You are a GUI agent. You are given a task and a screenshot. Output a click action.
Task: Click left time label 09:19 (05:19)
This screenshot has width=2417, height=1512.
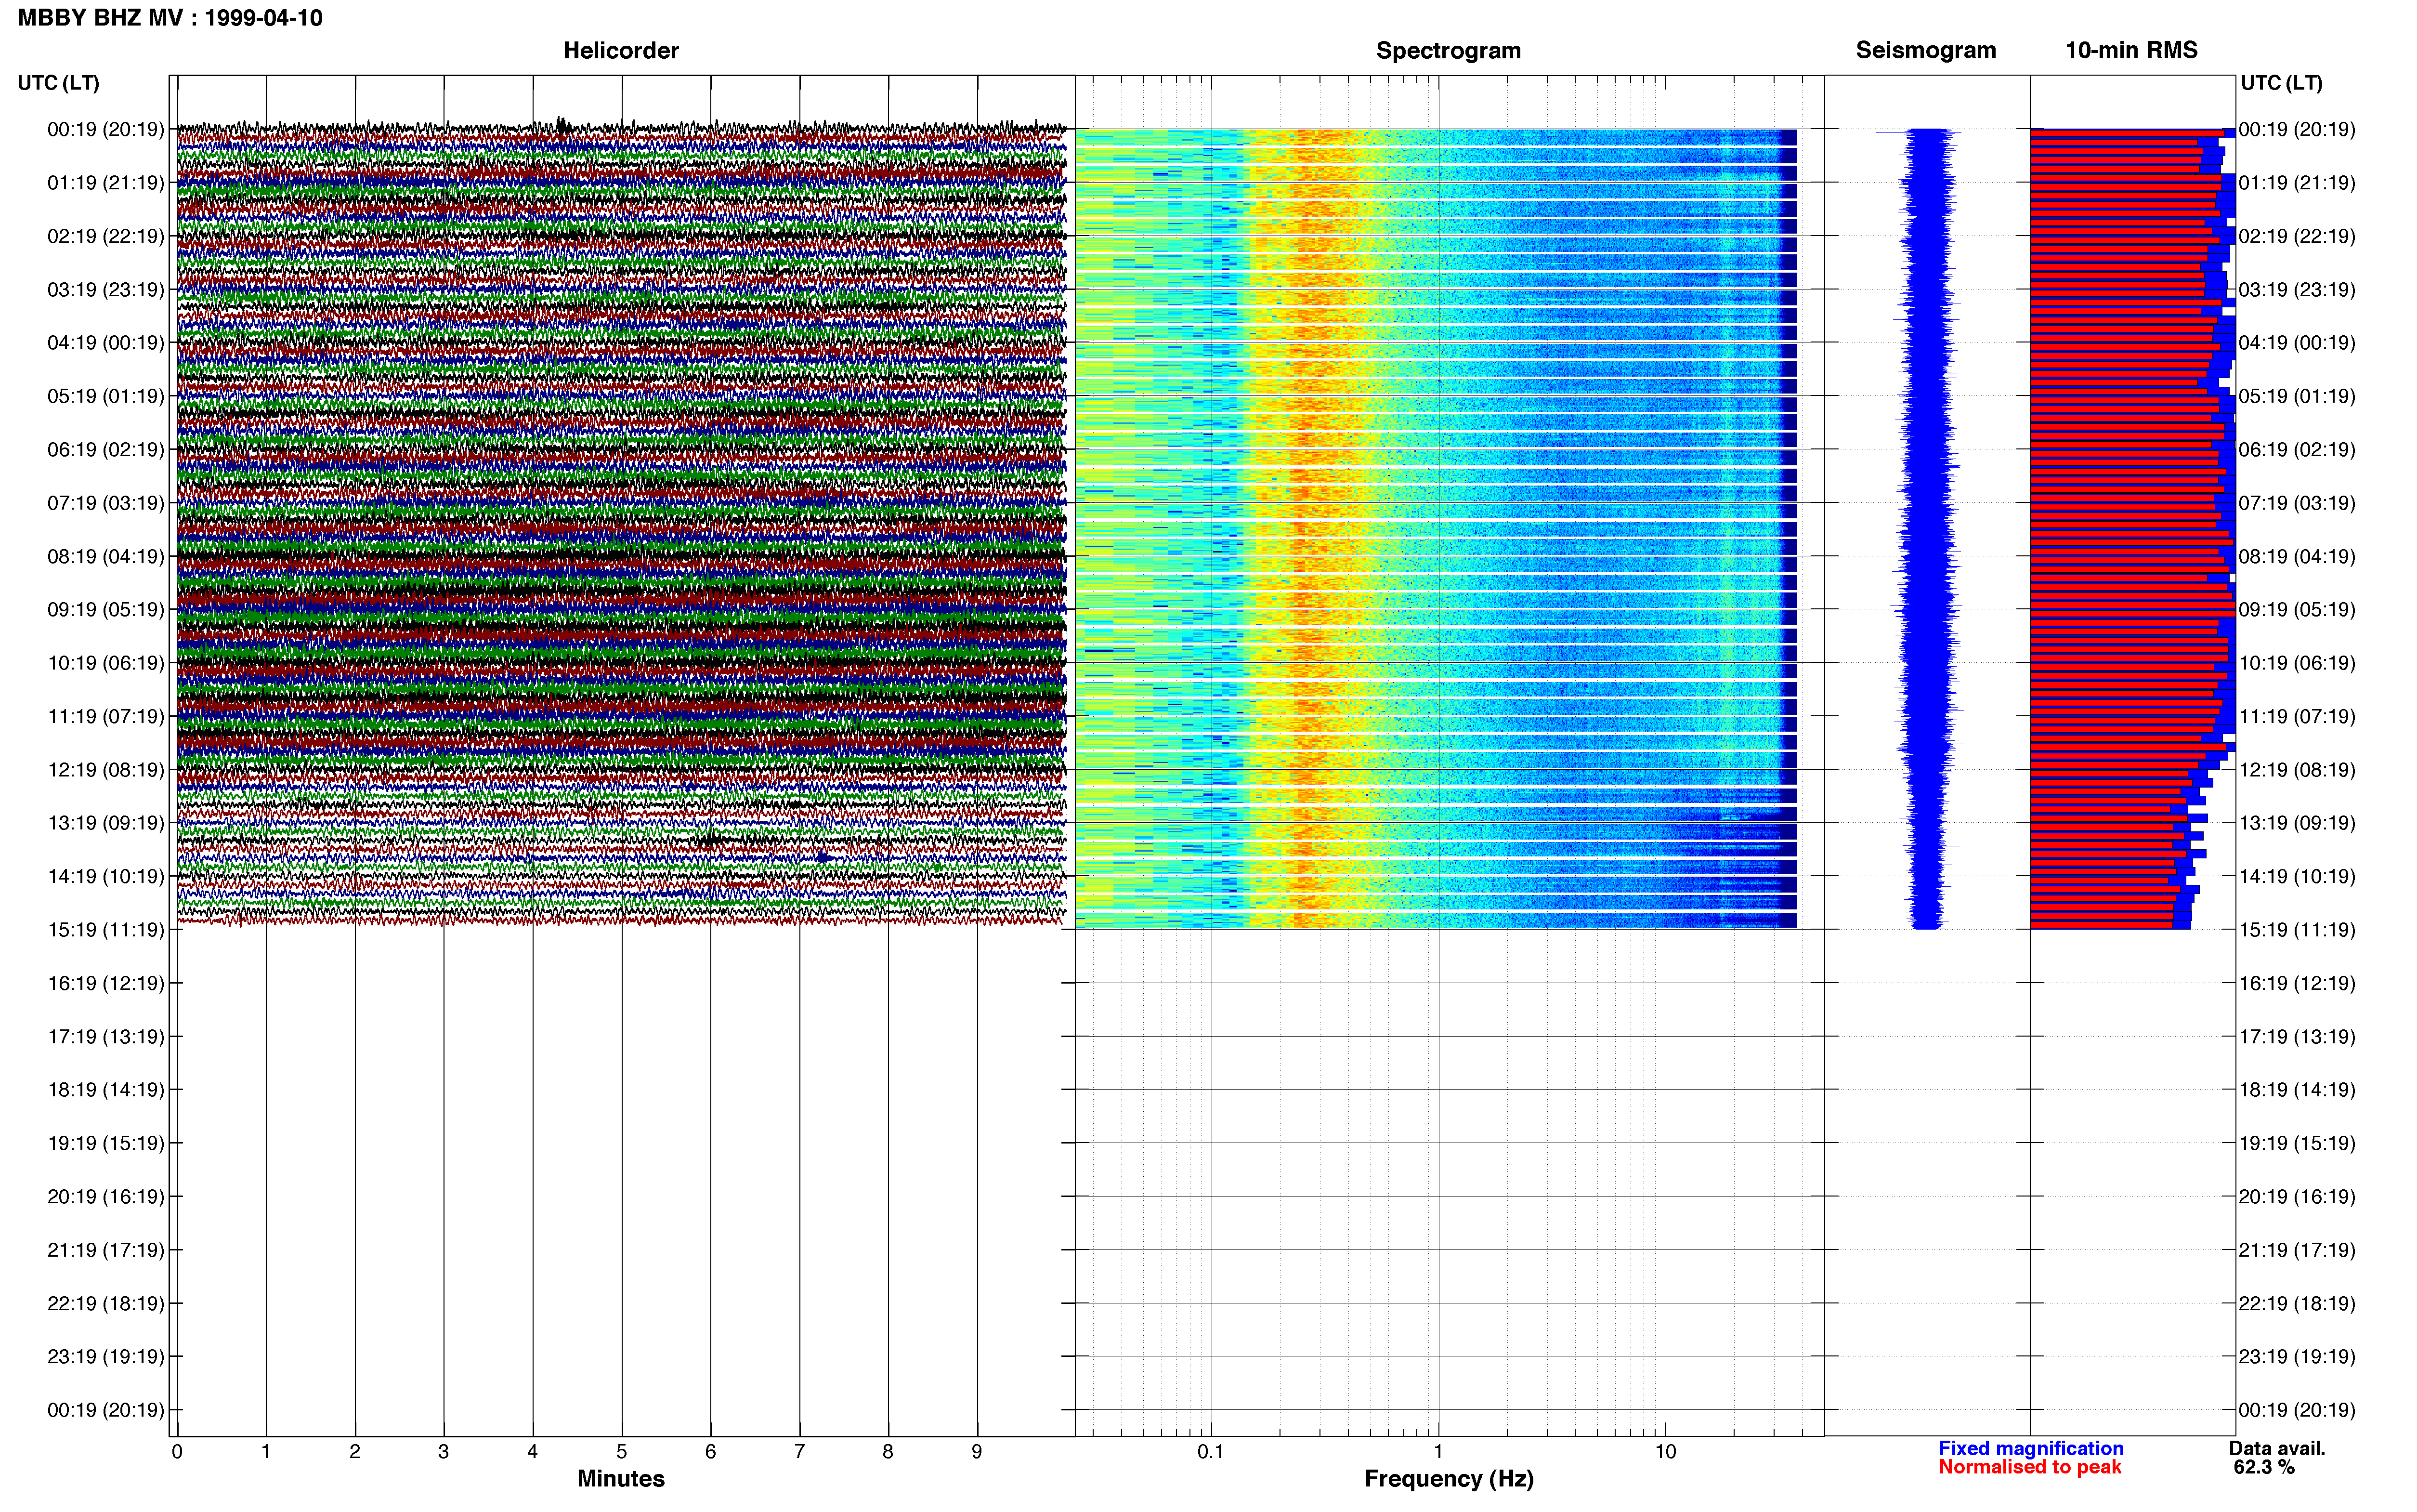[x=106, y=610]
